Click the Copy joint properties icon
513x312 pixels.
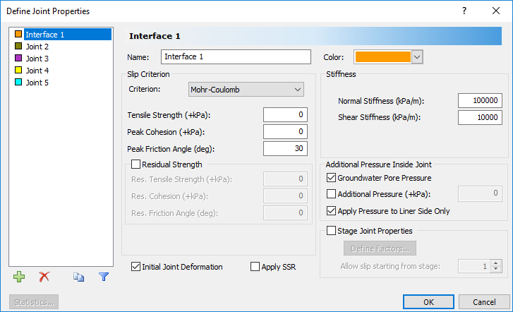tap(79, 277)
